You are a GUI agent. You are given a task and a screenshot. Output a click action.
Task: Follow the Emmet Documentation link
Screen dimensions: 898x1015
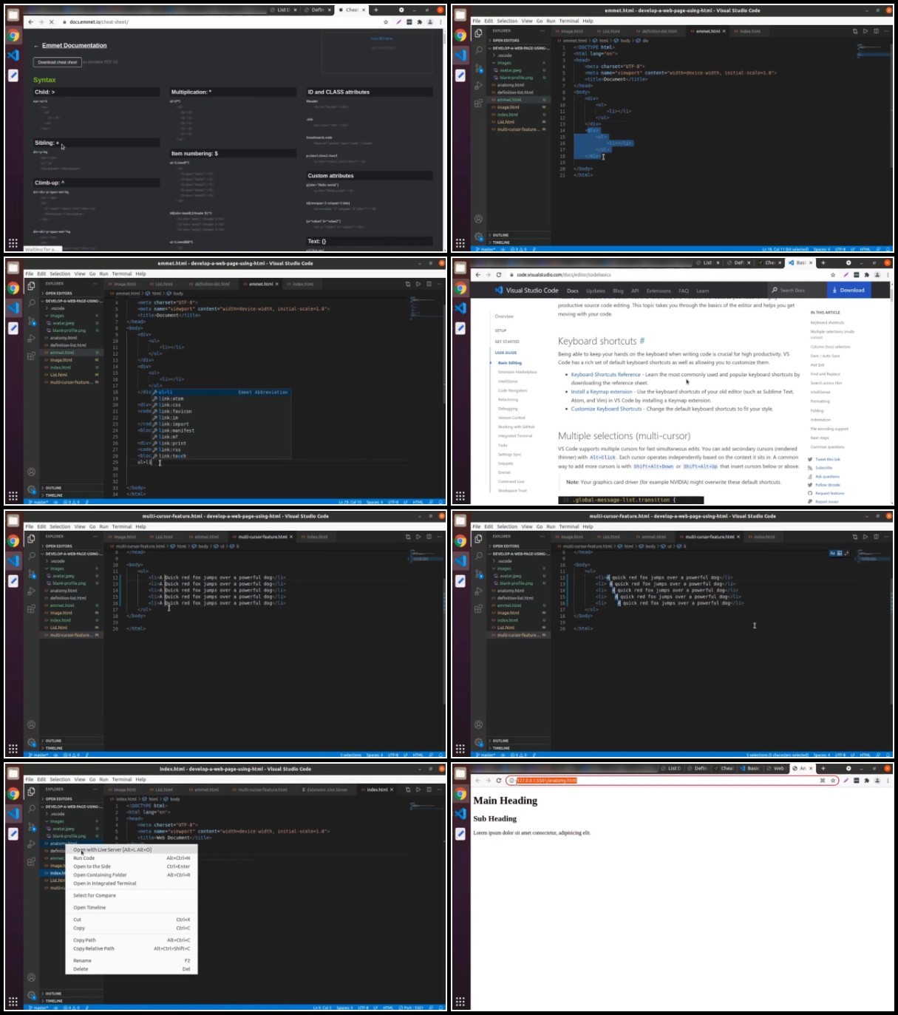[x=74, y=46]
